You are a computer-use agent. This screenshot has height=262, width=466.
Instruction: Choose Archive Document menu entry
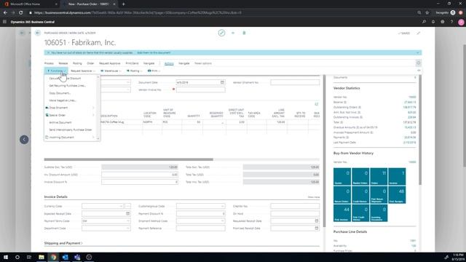coord(60,122)
